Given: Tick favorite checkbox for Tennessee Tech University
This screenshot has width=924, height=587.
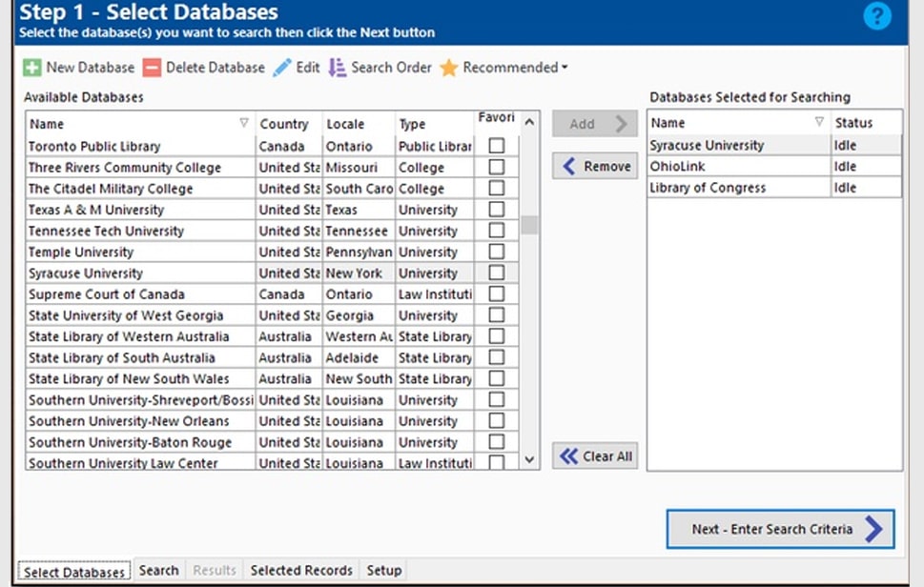Looking at the screenshot, I should coord(497,231).
